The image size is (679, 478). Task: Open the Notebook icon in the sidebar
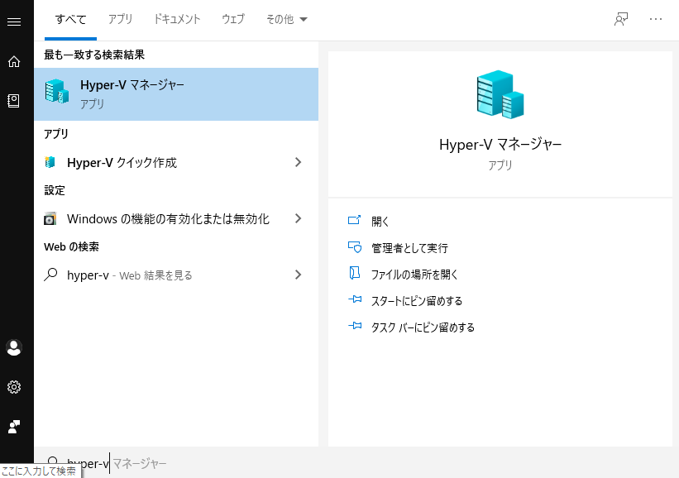[x=13, y=100]
